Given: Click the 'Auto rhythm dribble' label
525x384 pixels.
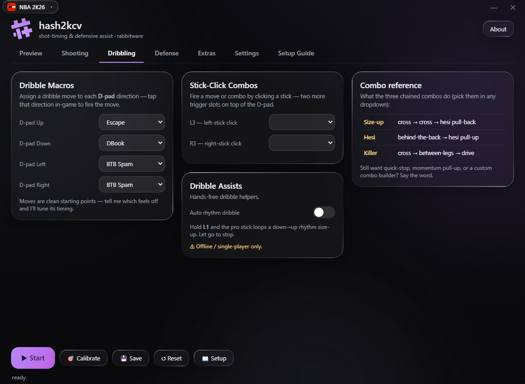Looking at the screenshot, I should [214, 213].
